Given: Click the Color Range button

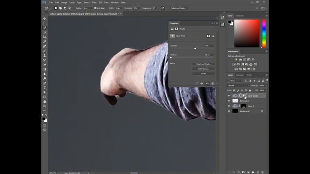Looking at the screenshot, I should coord(203,69).
